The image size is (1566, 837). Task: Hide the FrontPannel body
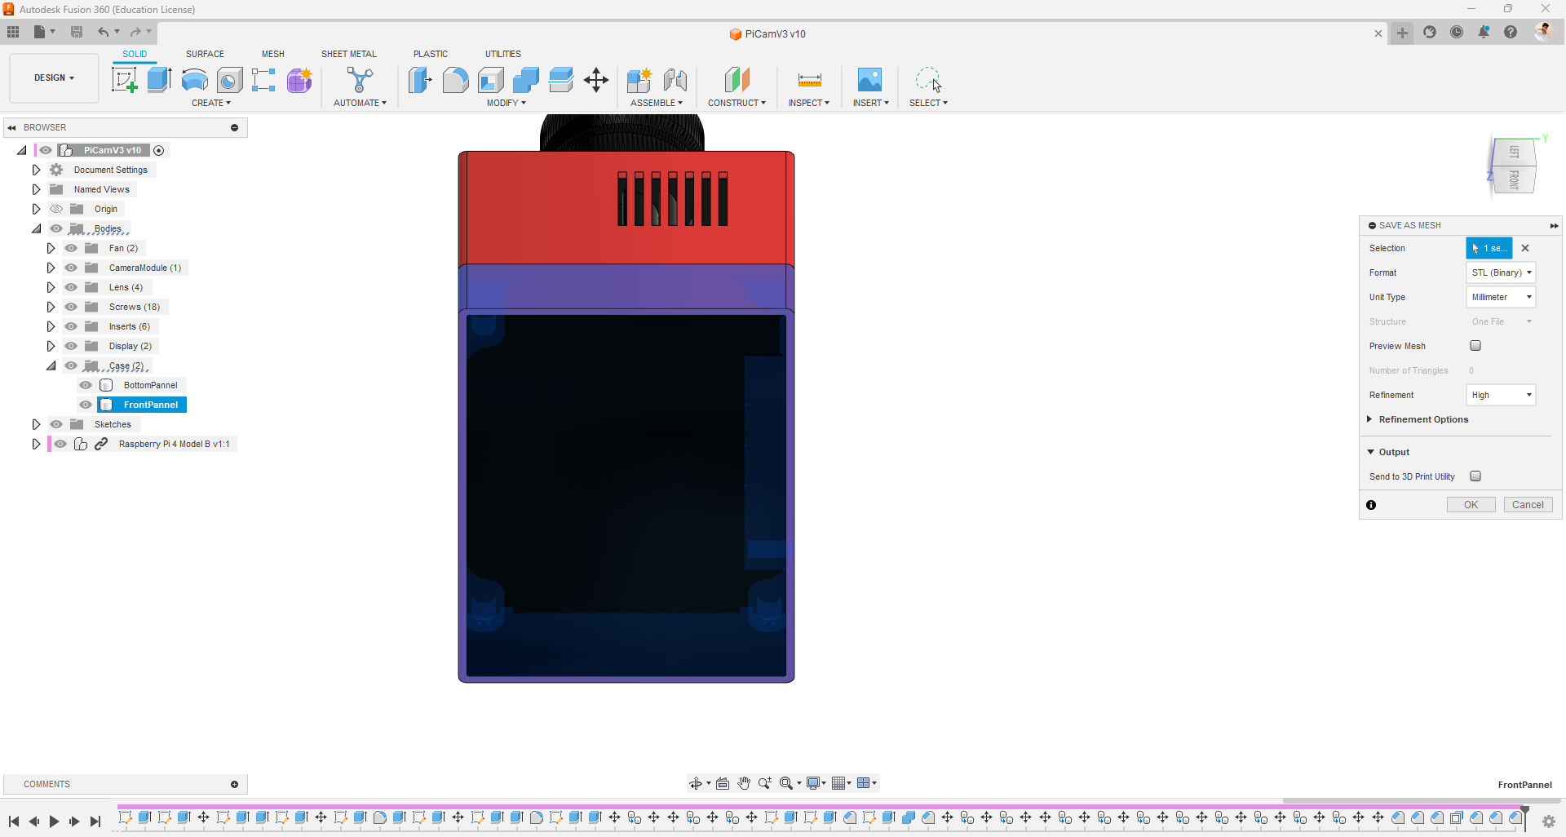(86, 405)
